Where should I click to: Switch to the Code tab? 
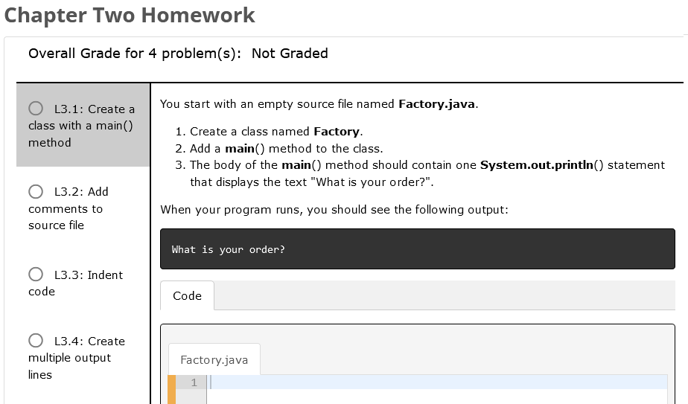(187, 296)
